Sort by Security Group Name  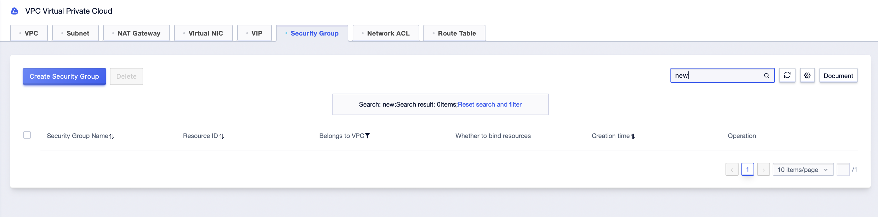pos(111,136)
